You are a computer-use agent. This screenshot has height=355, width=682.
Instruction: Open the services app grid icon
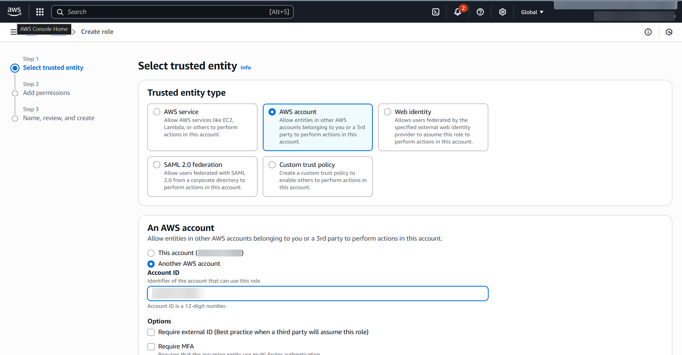click(40, 12)
